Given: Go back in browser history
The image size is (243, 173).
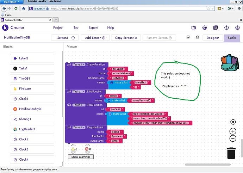Looking at the screenshot, I should [x=4, y=8].
